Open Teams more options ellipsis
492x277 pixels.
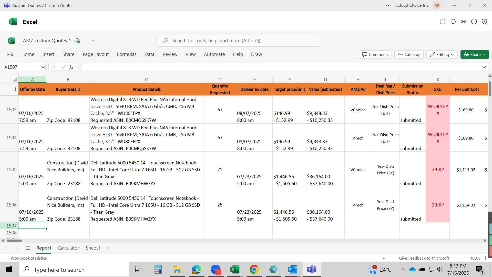click(388, 5)
